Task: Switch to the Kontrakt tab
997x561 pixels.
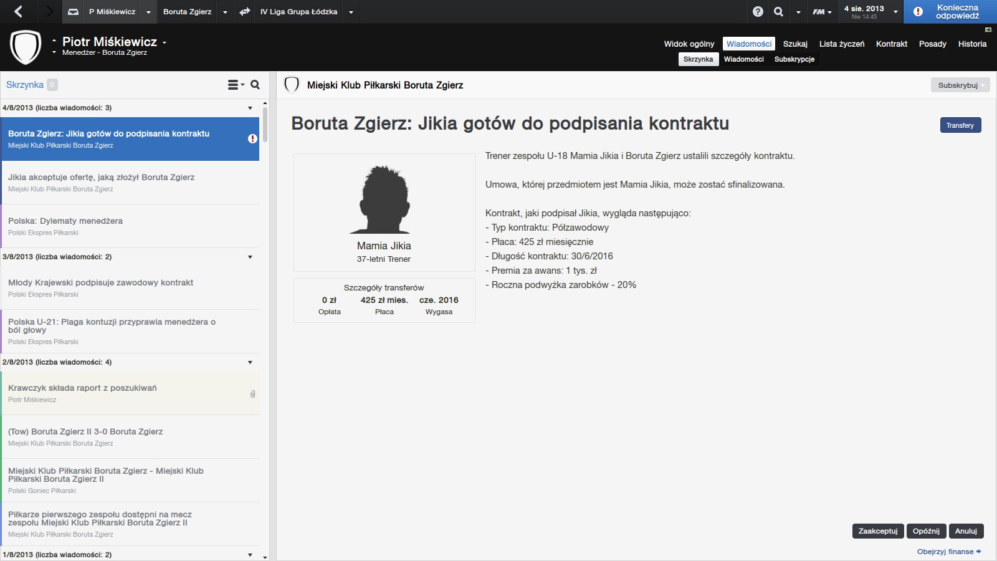Action: pos(891,44)
